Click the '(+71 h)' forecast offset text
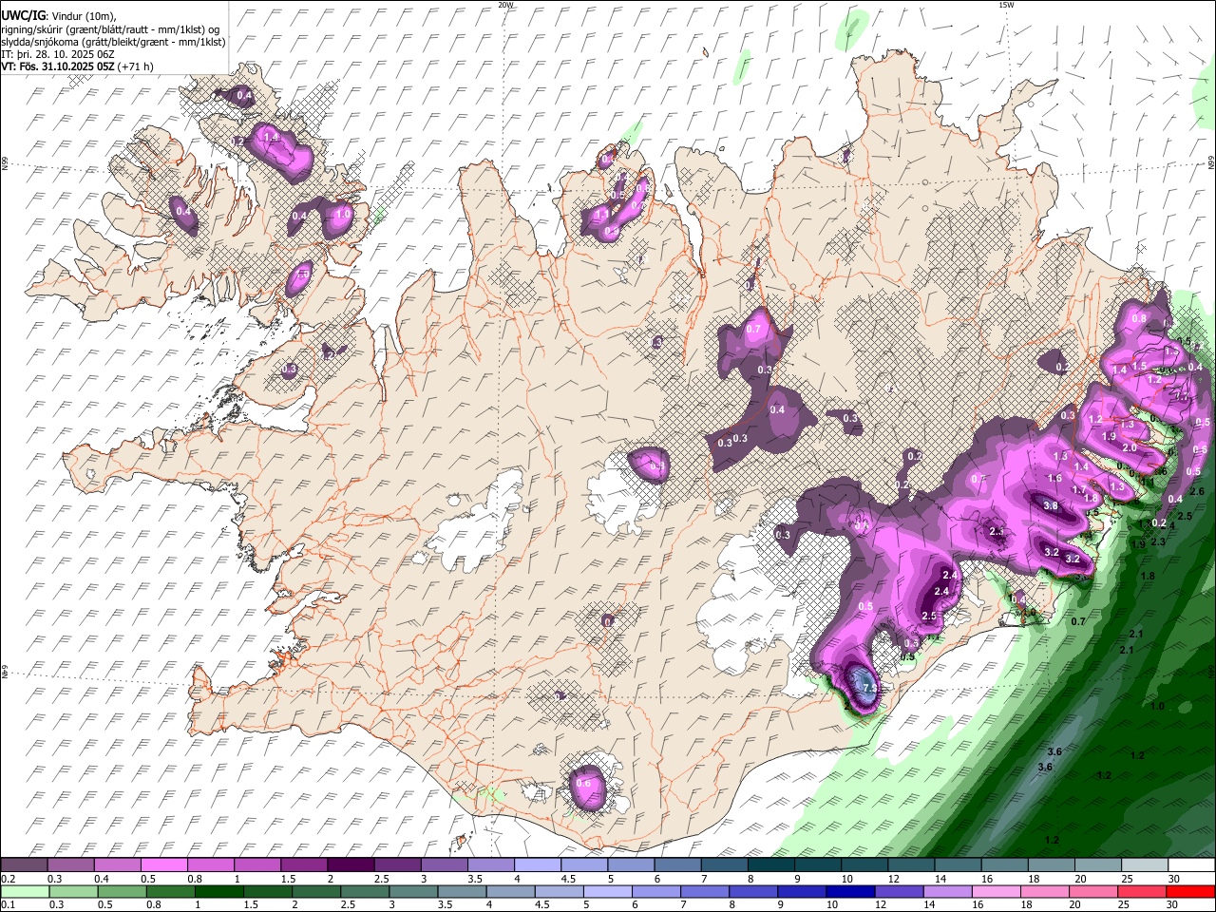This screenshot has height=912, width=1216. pos(136,66)
